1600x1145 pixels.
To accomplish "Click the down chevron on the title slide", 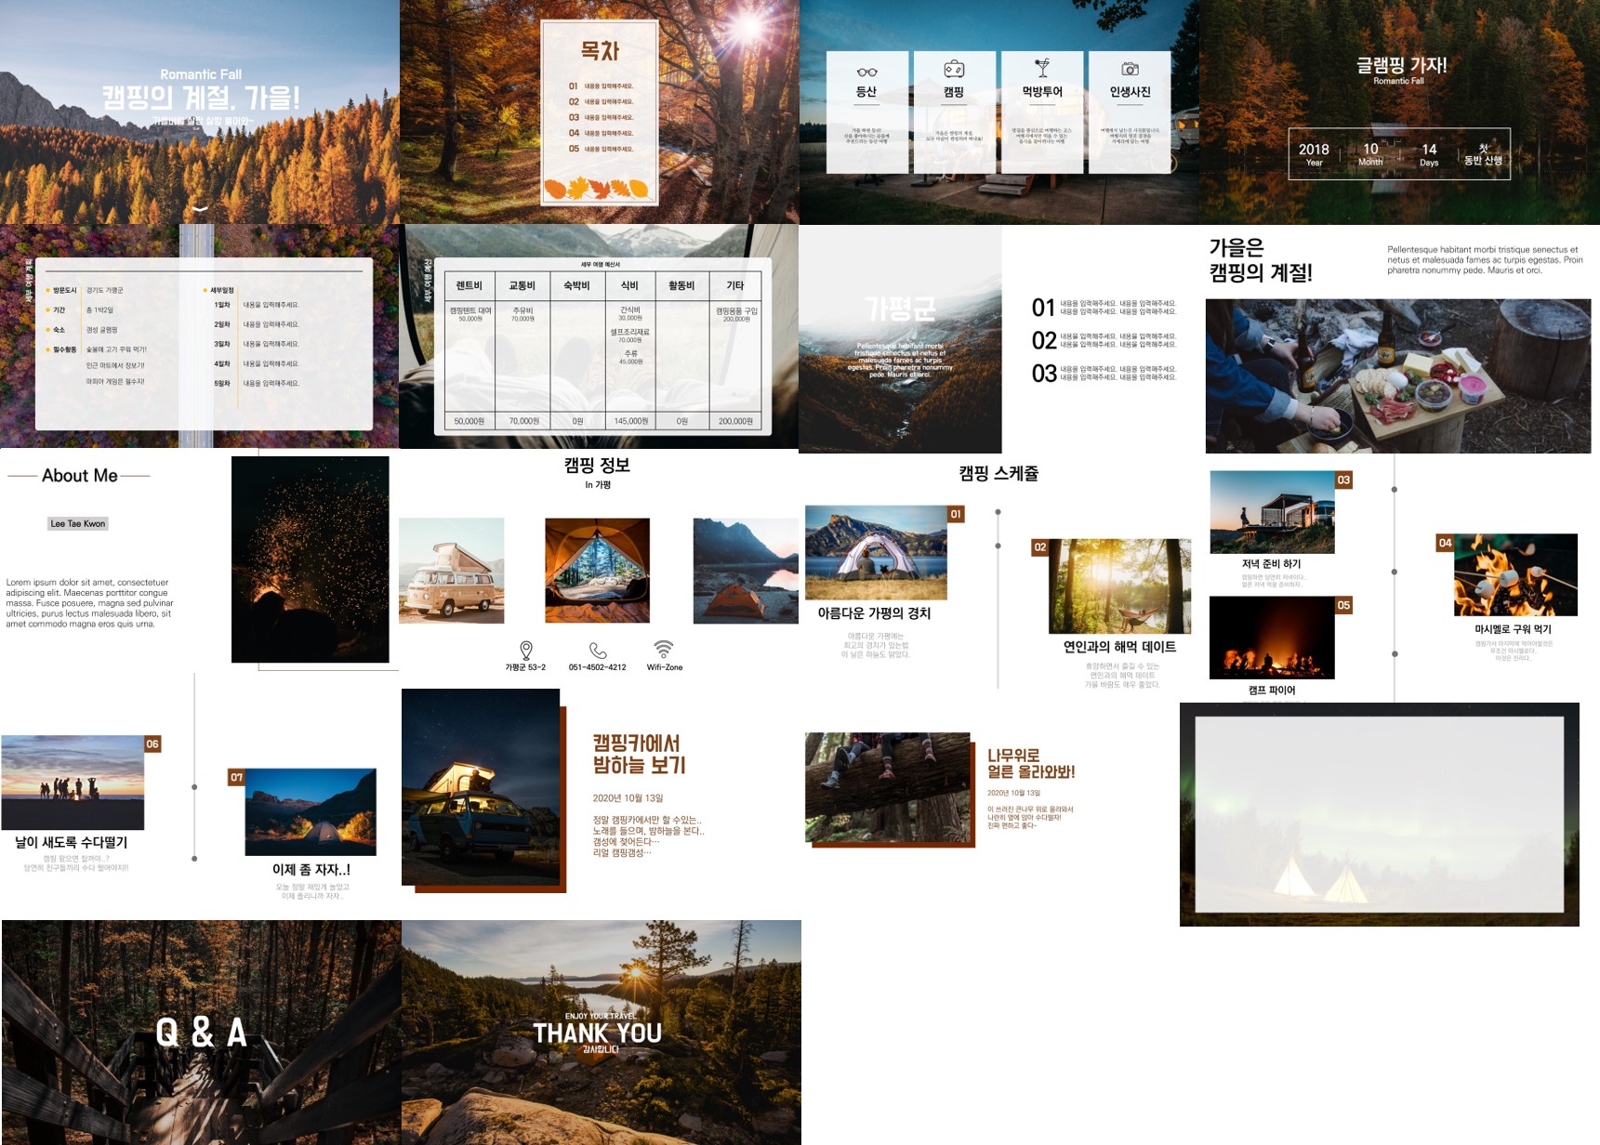I will click(x=200, y=208).
